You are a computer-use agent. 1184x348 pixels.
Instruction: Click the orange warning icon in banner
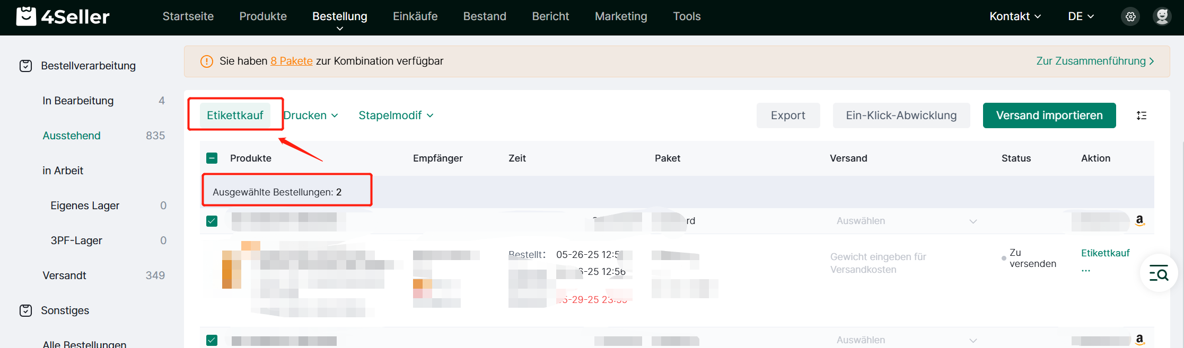206,61
